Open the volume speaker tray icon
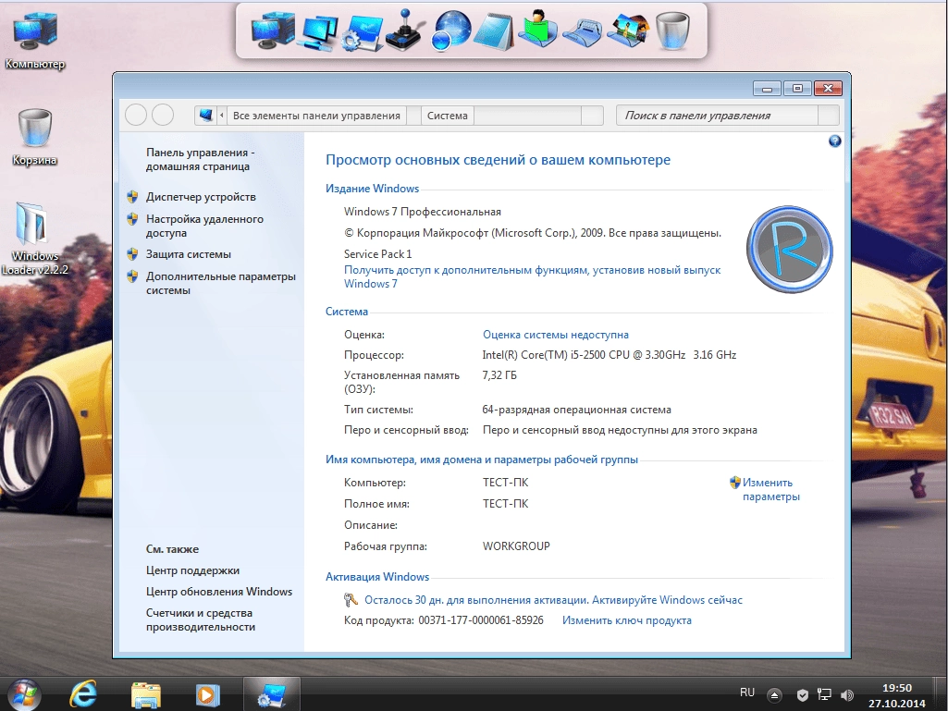This screenshot has width=948, height=711. click(x=847, y=694)
